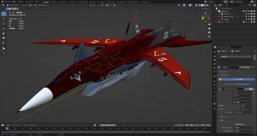Choose the Annotate pencil tool
257x136 pixels.
coord(4,43)
